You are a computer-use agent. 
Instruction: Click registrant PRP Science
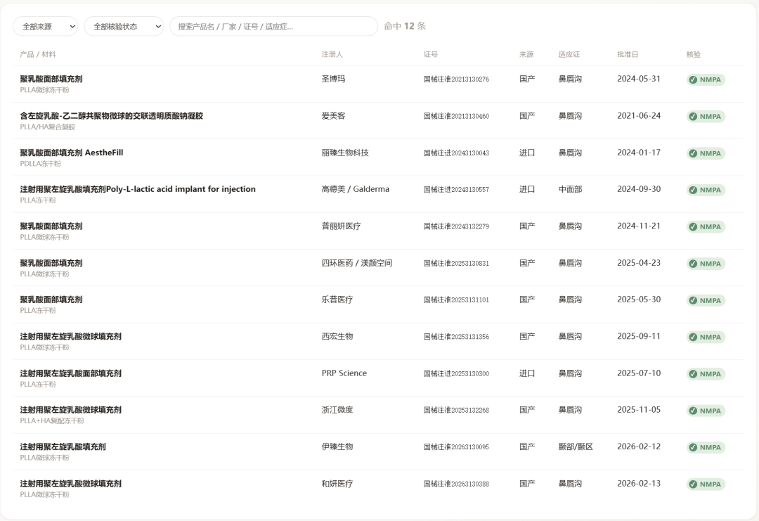[344, 373]
